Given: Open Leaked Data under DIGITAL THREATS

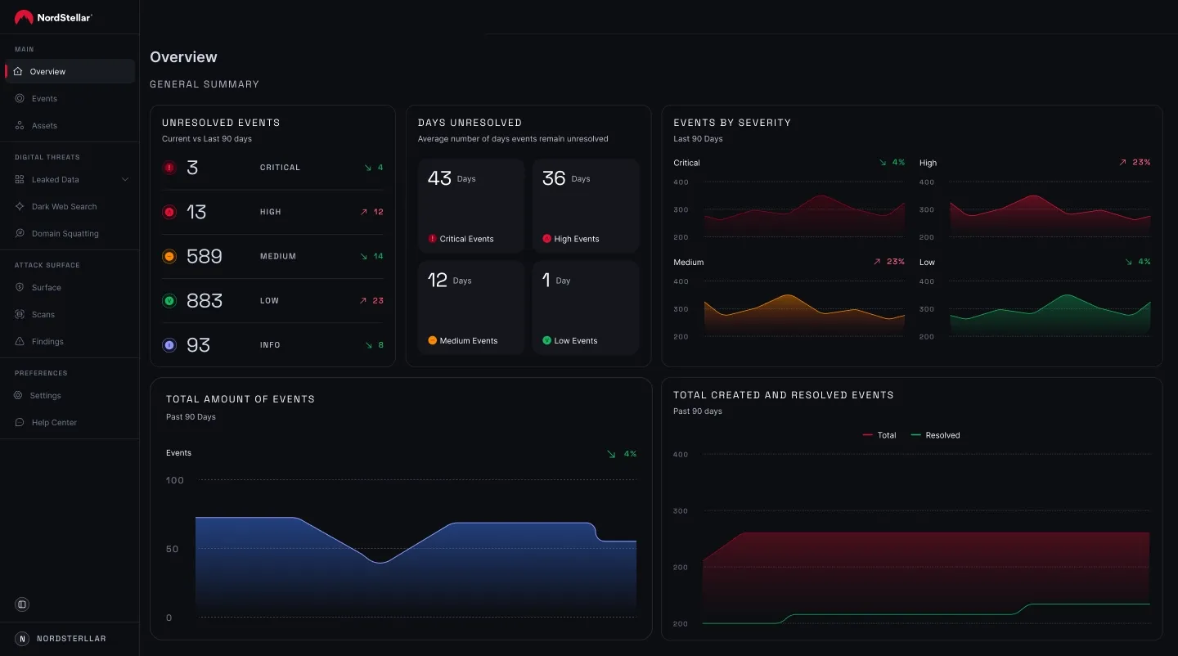Looking at the screenshot, I should (55, 179).
